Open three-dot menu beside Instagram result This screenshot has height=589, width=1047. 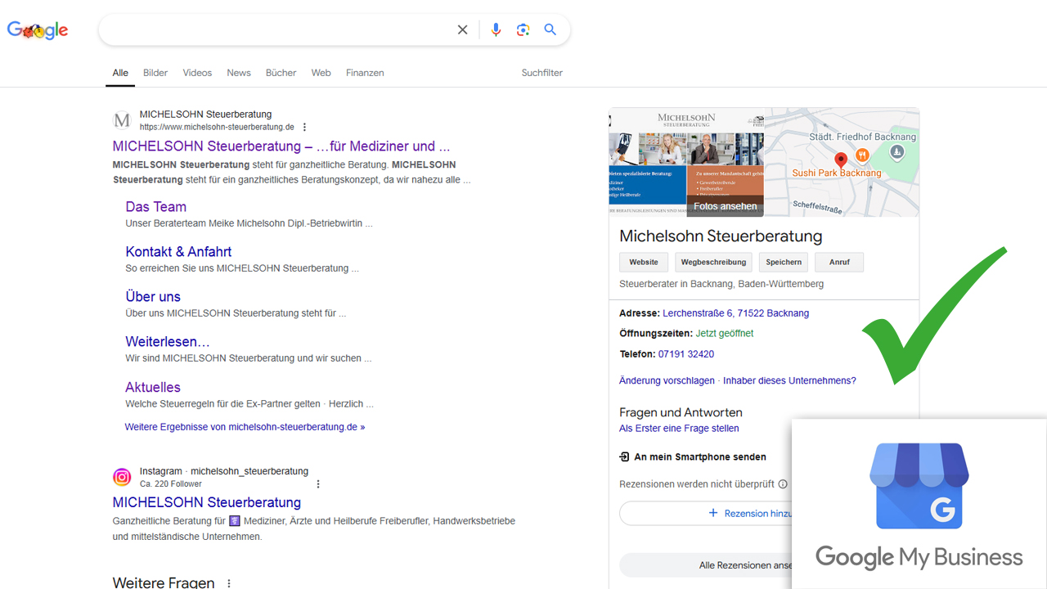(x=318, y=483)
